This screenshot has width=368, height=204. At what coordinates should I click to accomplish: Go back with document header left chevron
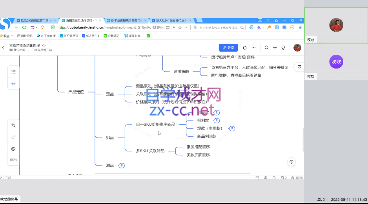(x=3, y=48)
